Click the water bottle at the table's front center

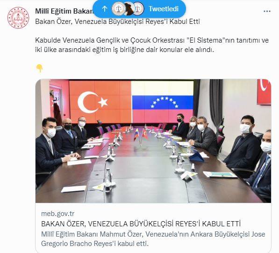point(108,180)
